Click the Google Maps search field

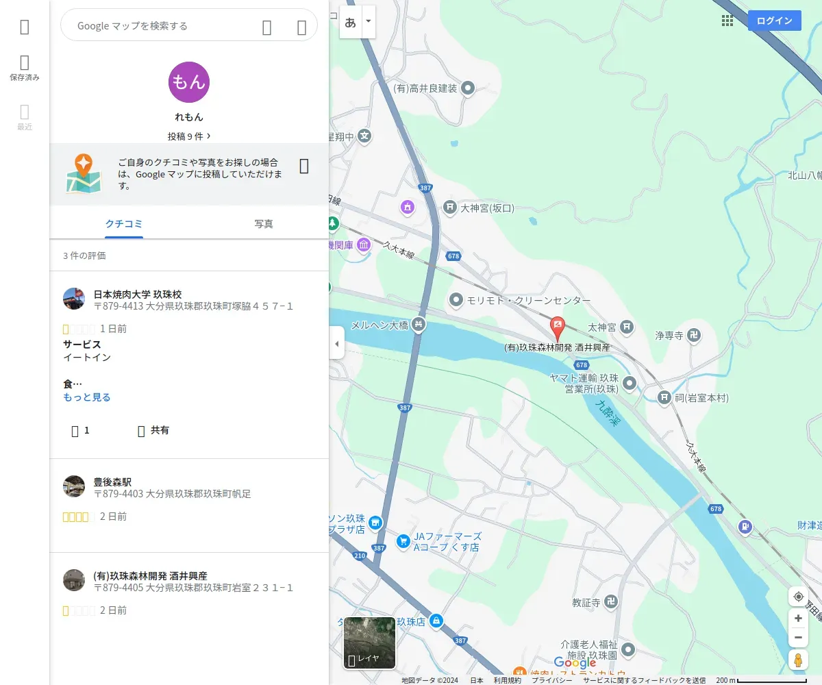point(164,25)
